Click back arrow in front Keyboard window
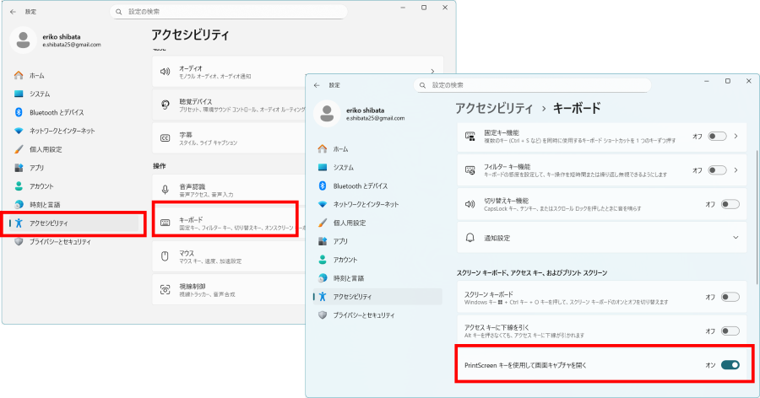Viewport: 760px width, 398px height. click(x=317, y=85)
